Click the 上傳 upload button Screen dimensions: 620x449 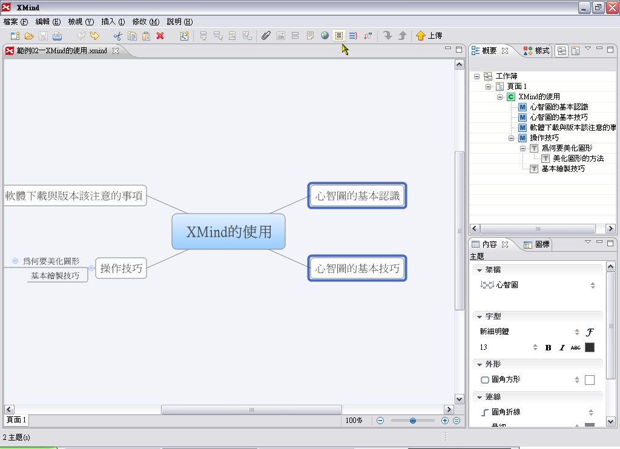point(429,36)
